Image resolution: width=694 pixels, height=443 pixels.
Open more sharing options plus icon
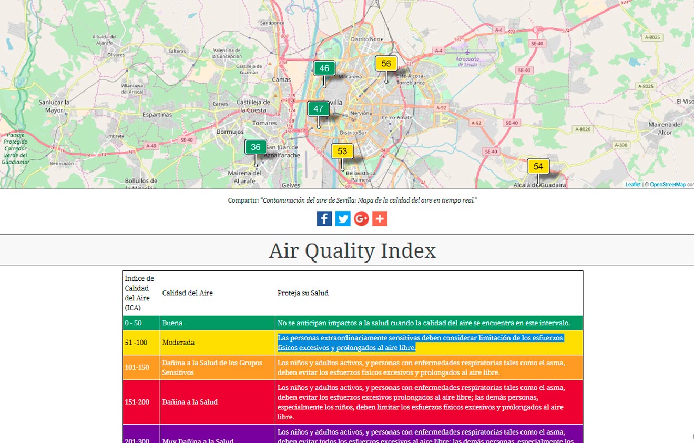pyautogui.click(x=380, y=218)
